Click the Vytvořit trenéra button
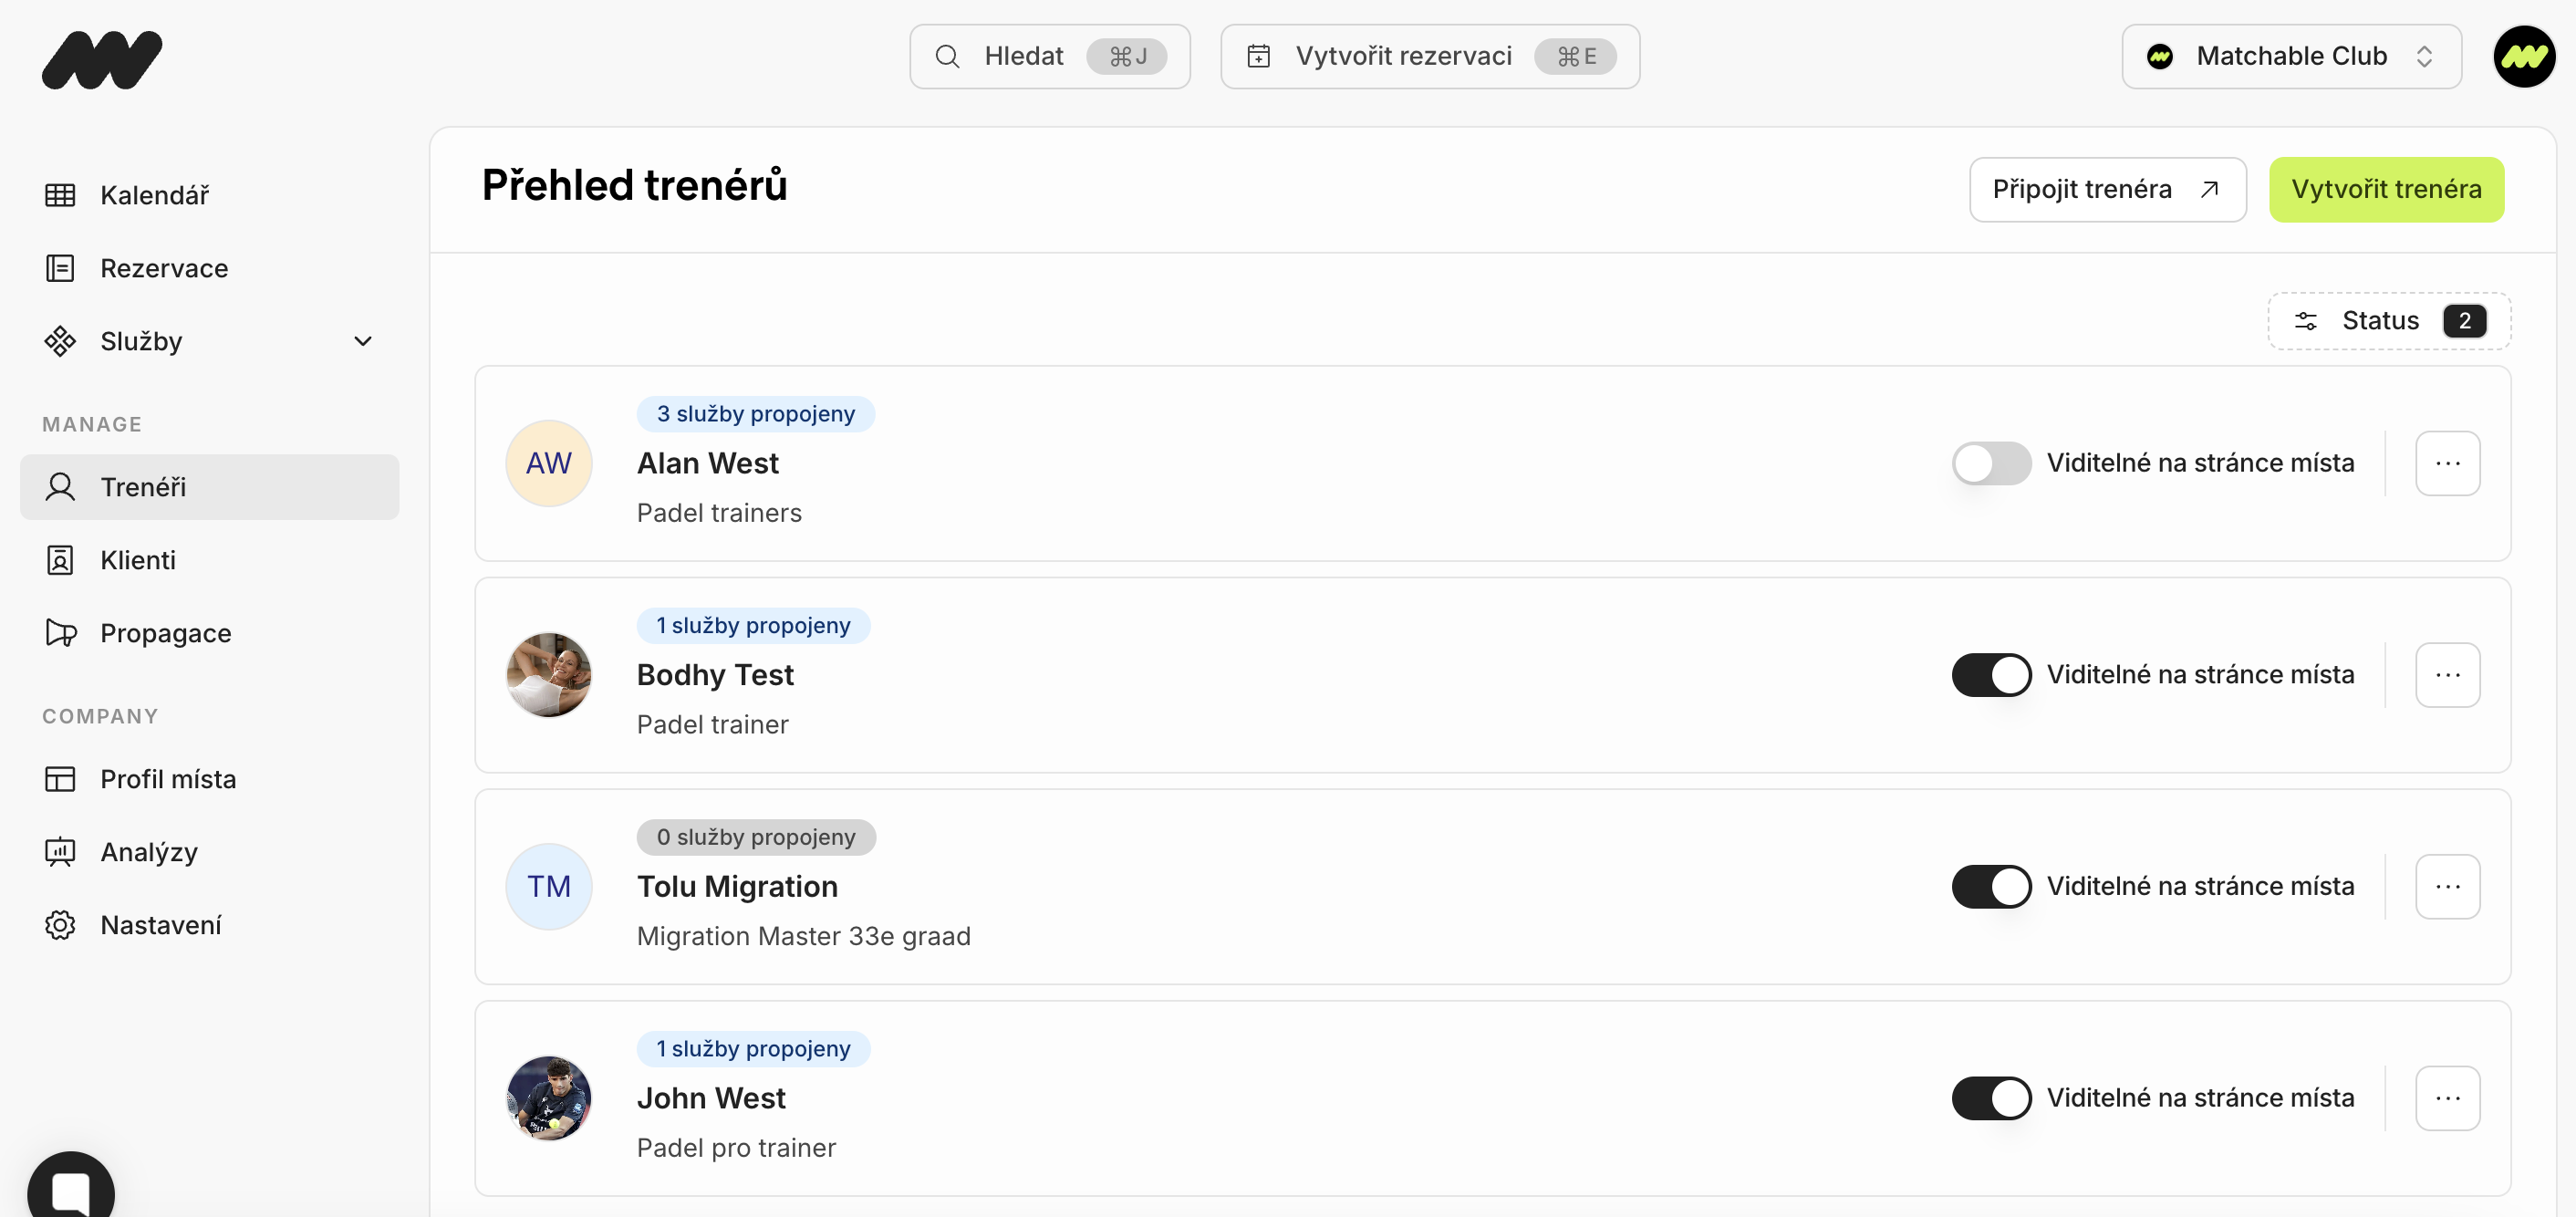The image size is (2576, 1217). pos(2385,189)
